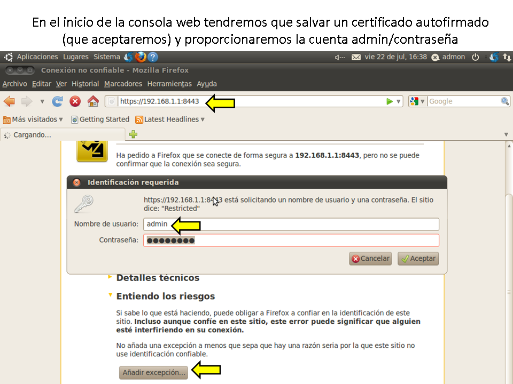Click the Añadir excepción button
The height and width of the screenshot is (384, 513).
pyautogui.click(x=154, y=372)
